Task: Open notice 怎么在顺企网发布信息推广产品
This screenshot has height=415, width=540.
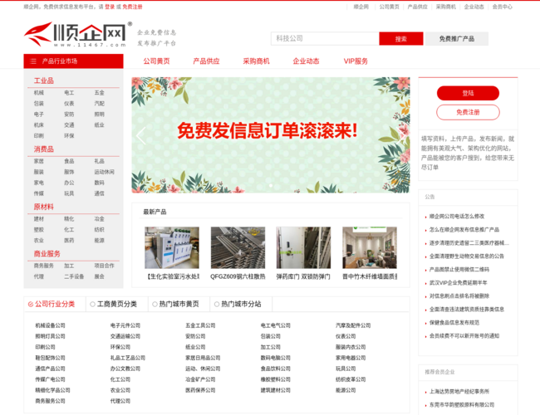Action: [464, 230]
